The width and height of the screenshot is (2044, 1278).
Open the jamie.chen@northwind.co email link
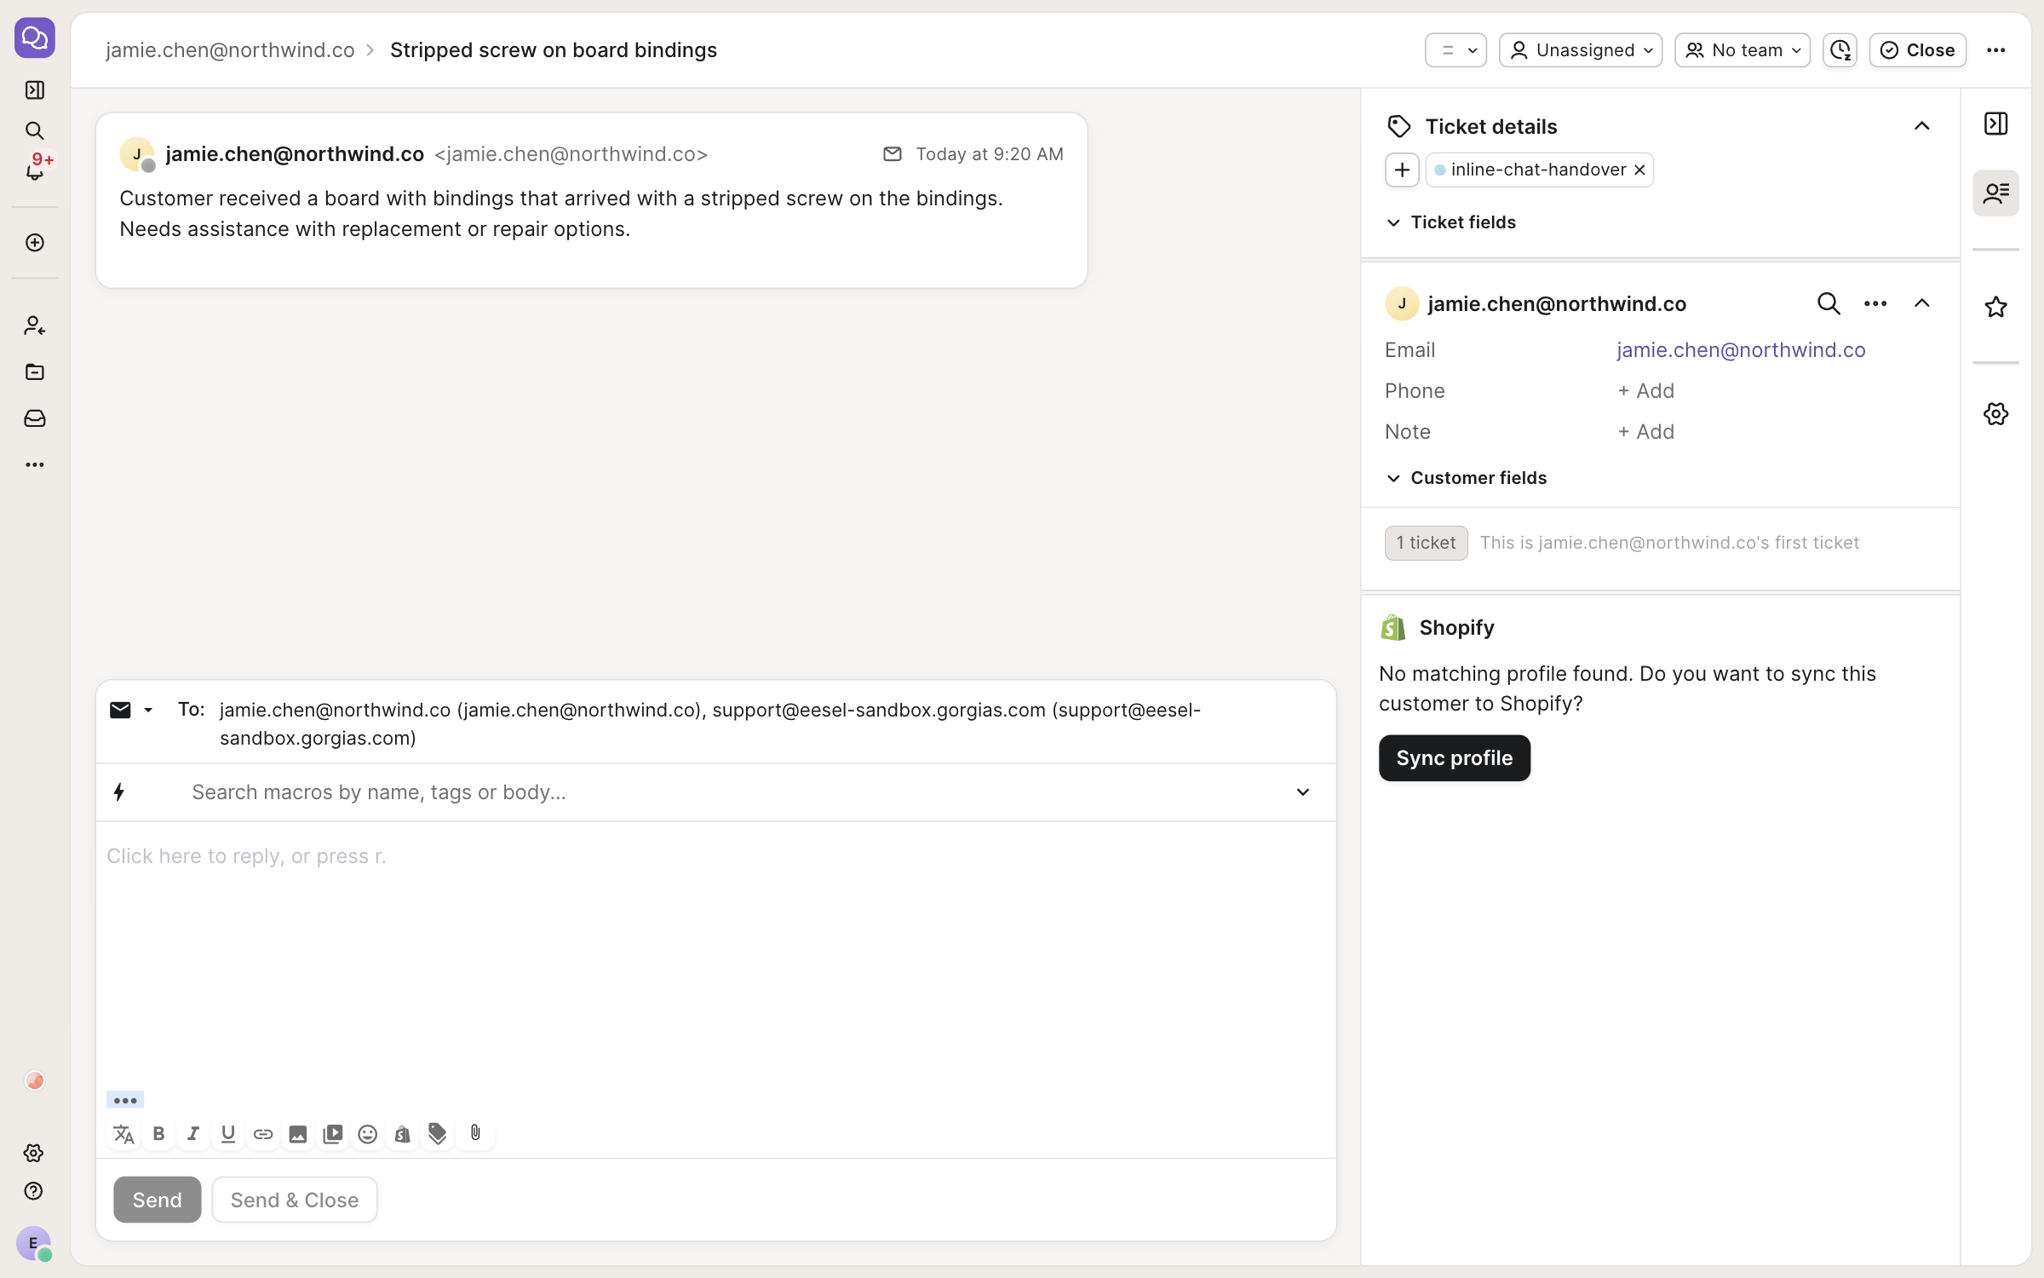coord(1741,350)
